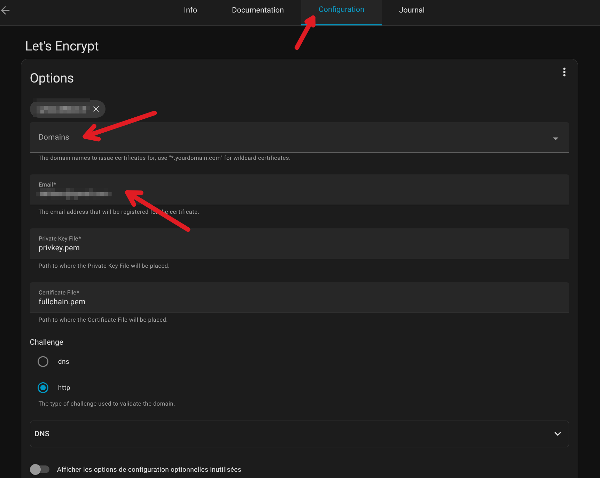Screen dimensions: 600x478
Task: Open the Options three-dot menu
Action: click(564, 72)
